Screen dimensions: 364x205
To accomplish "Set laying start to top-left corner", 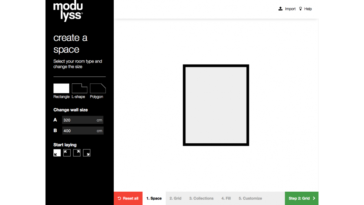I will 67,153.
